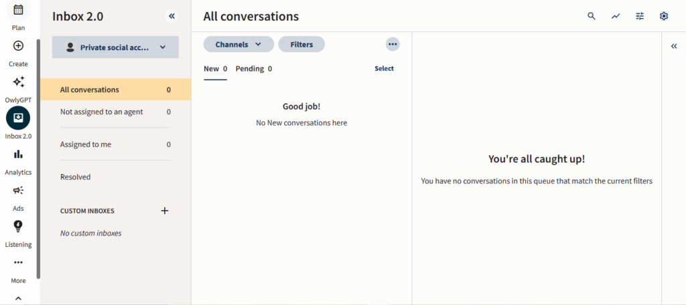Open Listening lightbulb icon
Image resolution: width=686 pixels, height=305 pixels.
pos(18,226)
